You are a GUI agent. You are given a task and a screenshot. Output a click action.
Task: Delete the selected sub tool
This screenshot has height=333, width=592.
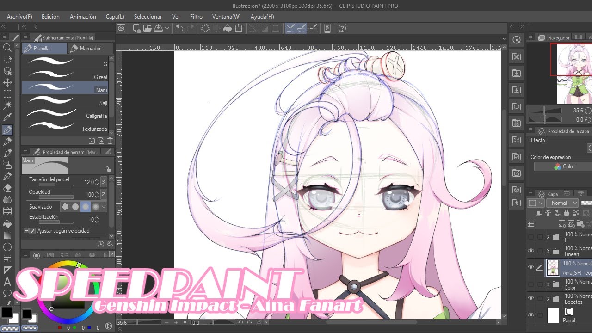point(110,141)
